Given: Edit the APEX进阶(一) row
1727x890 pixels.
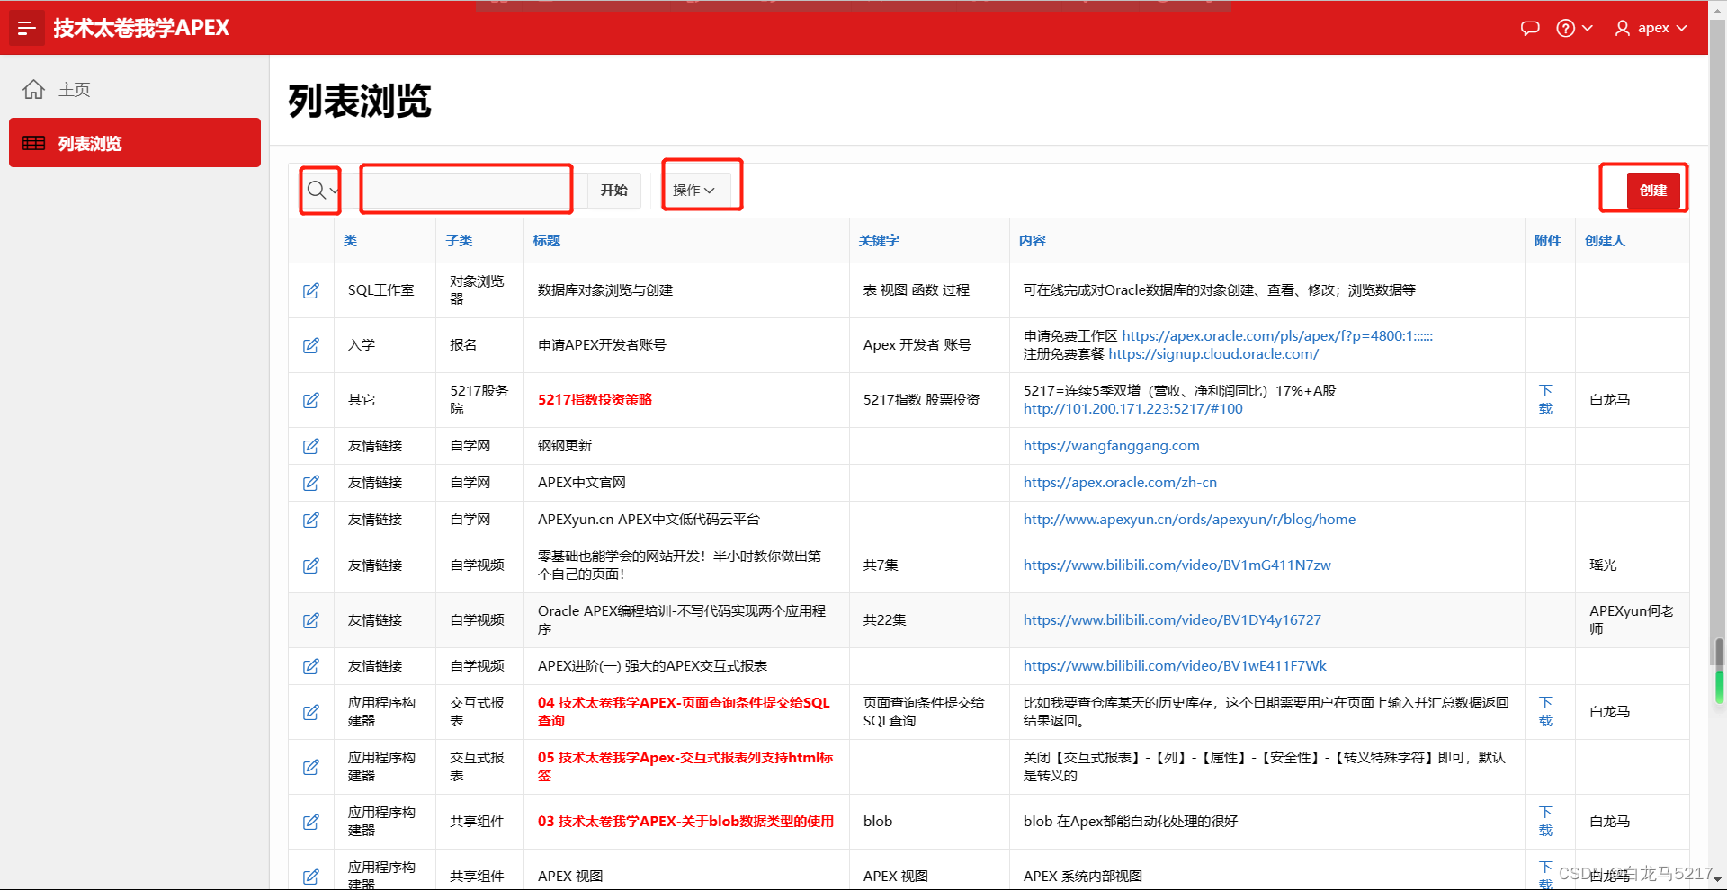Looking at the screenshot, I should click(311, 666).
